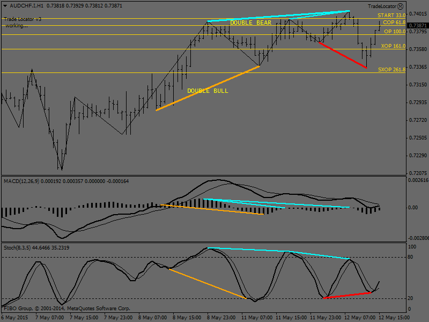Click the FIBO Group copyright text
The image size is (429, 322).
coord(67,308)
